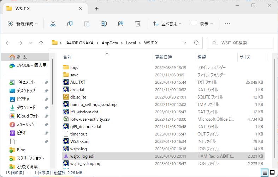Viewport: 278px width, 177px height.
Task: Click the wsjtx_log.adi file icon
Action: click(x=66, y=156)
